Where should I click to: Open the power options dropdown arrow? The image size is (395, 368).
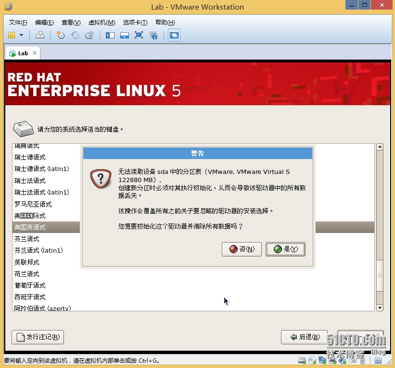[22, 35]
